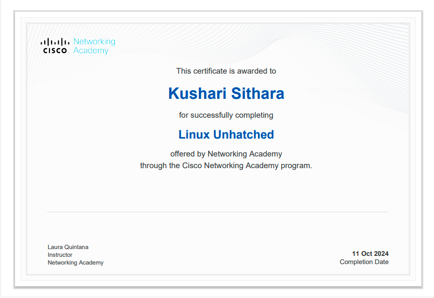
Task: Click the "Instructor" title label
Action: (60, 255)
